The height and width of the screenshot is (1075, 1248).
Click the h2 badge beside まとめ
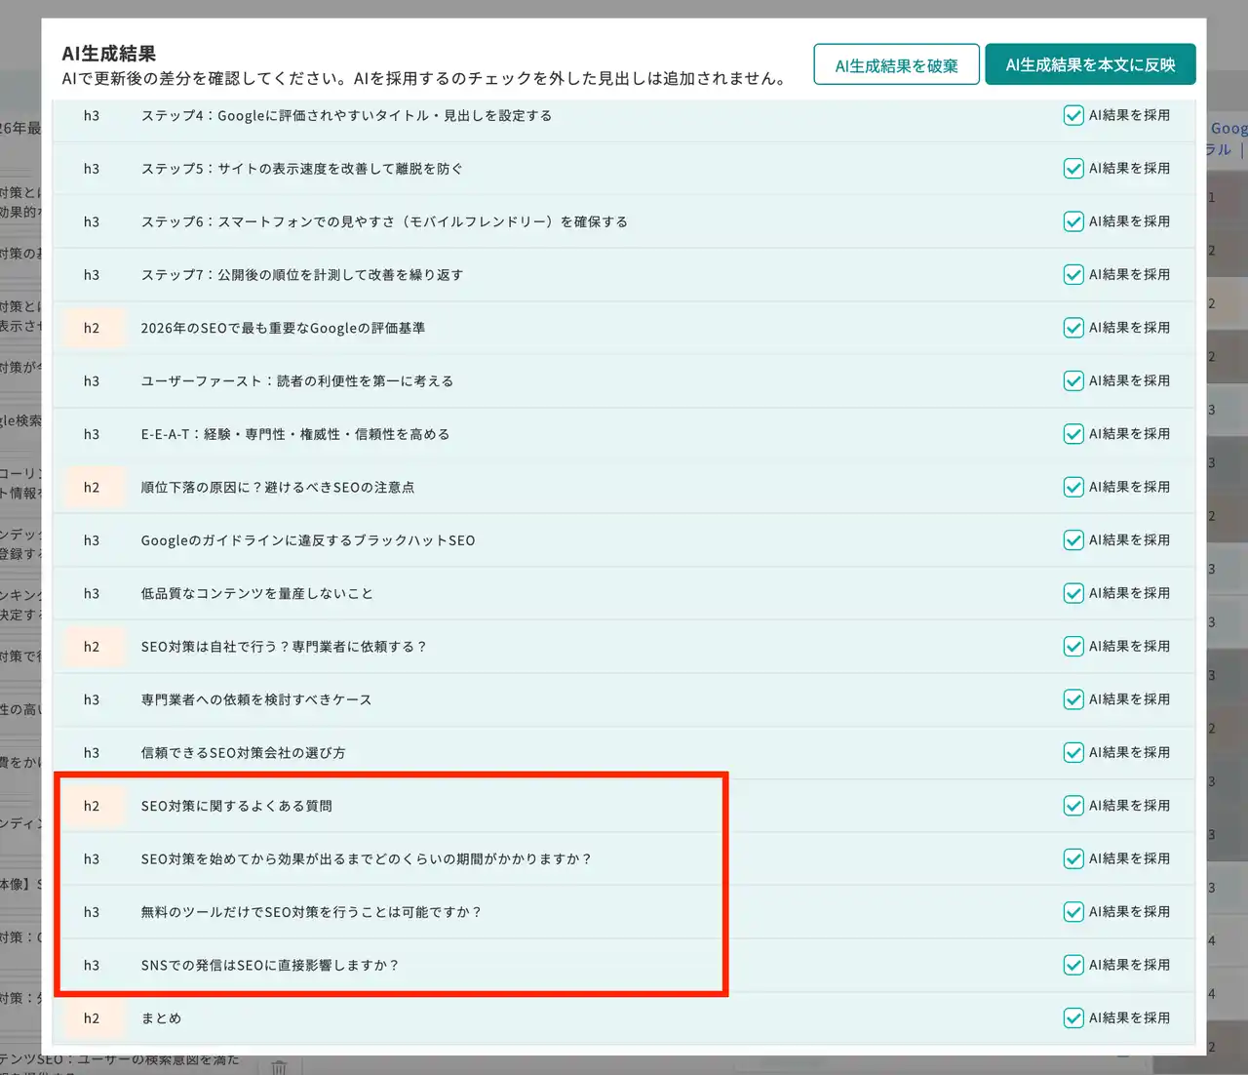pos(92,1018)
